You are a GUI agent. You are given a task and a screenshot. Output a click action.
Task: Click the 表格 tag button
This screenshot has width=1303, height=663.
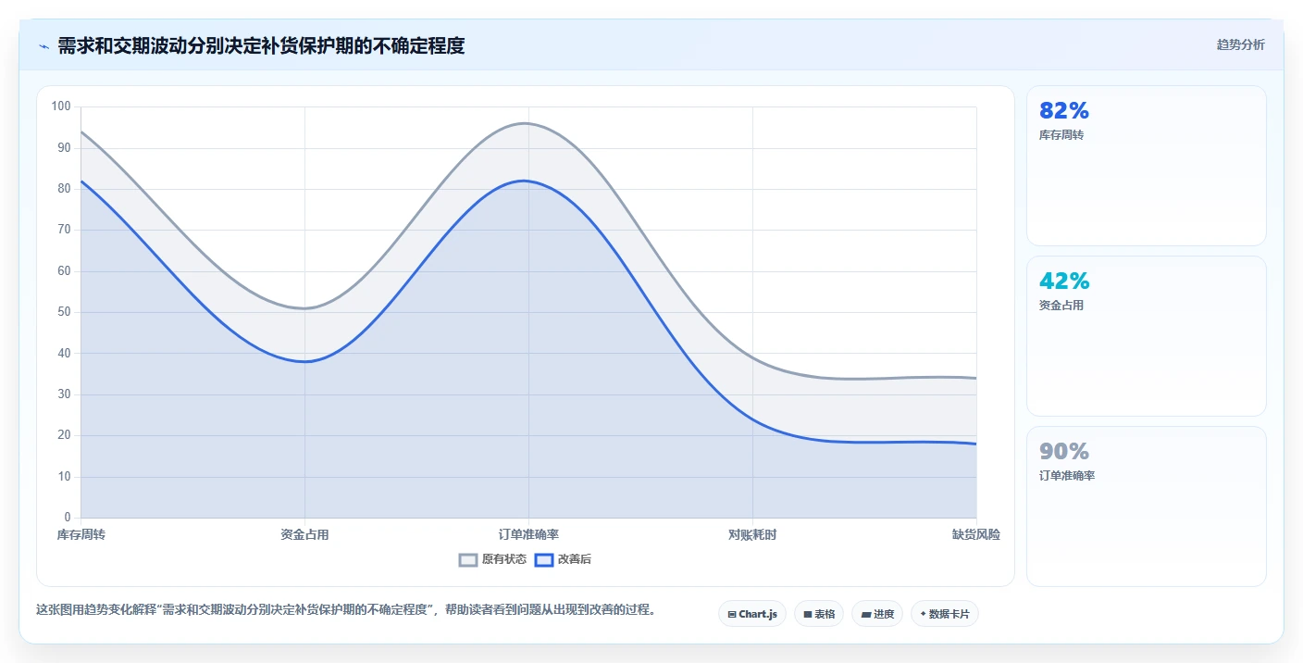click(x=819, y=614)
